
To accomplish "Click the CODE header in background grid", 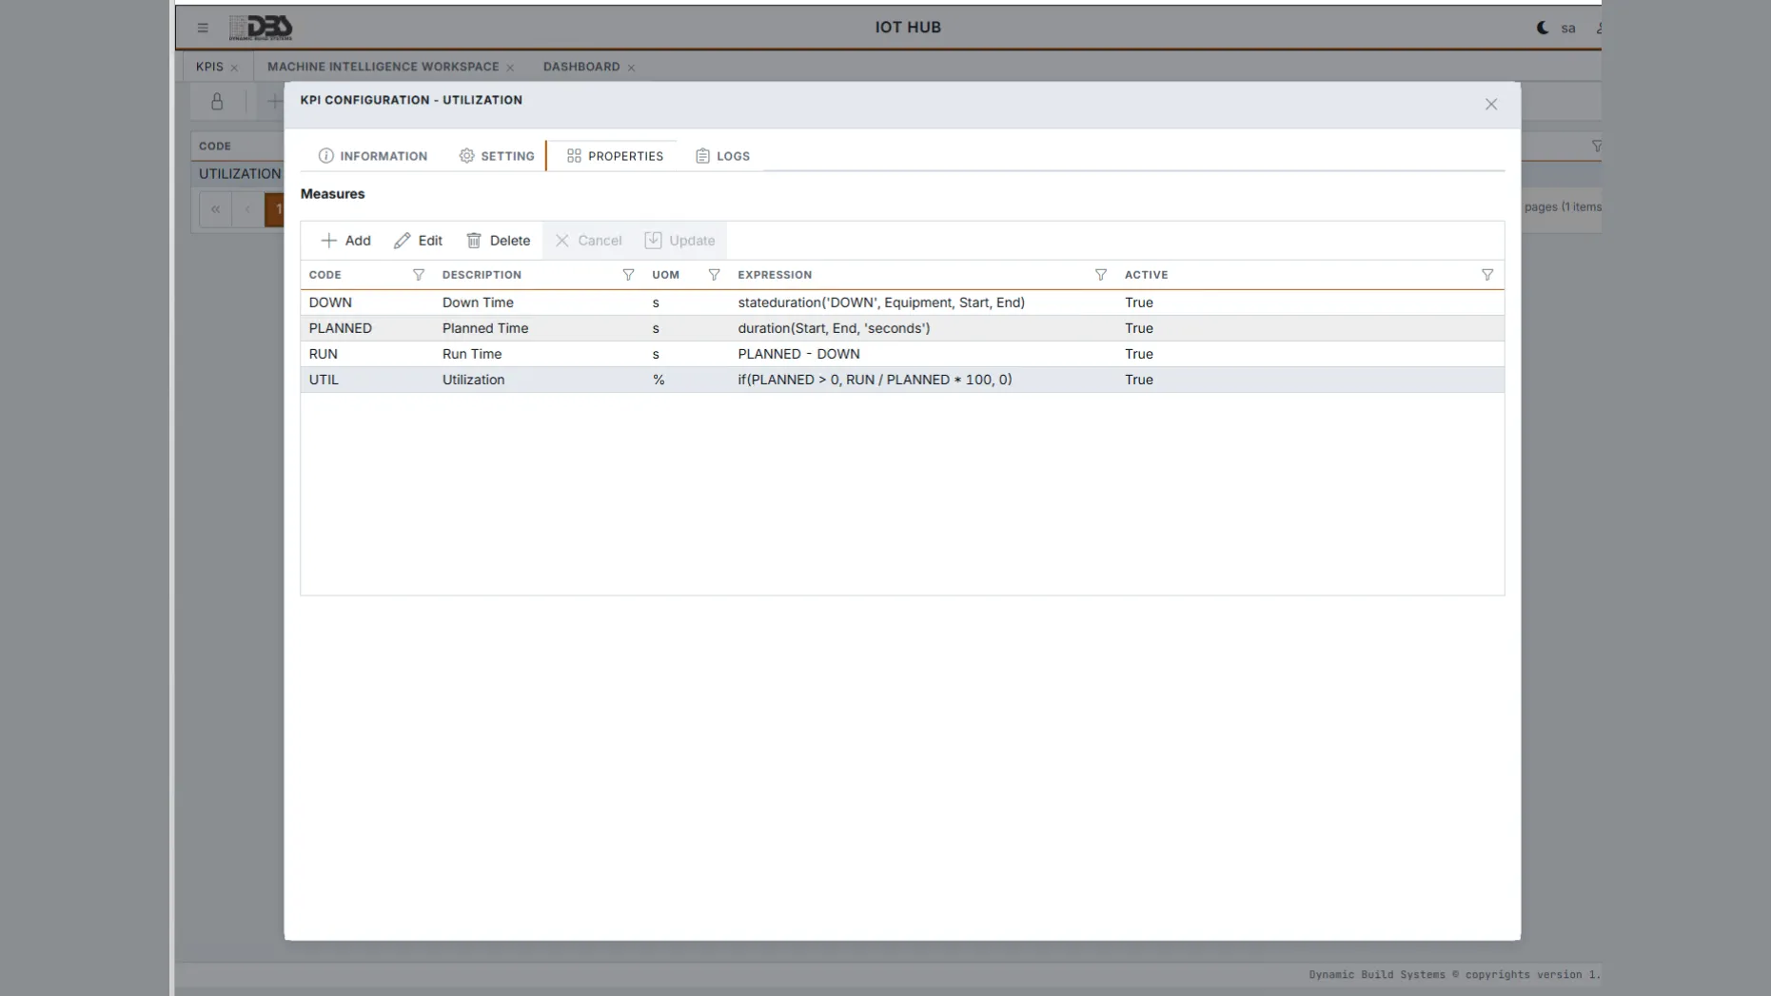I will point(215,146).
